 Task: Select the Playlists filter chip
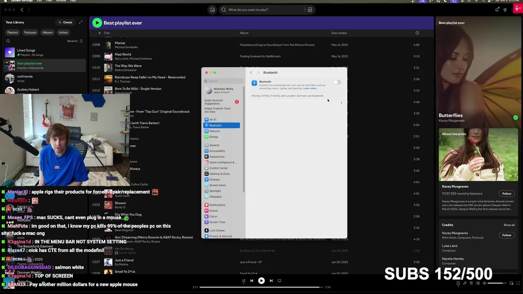12,32
